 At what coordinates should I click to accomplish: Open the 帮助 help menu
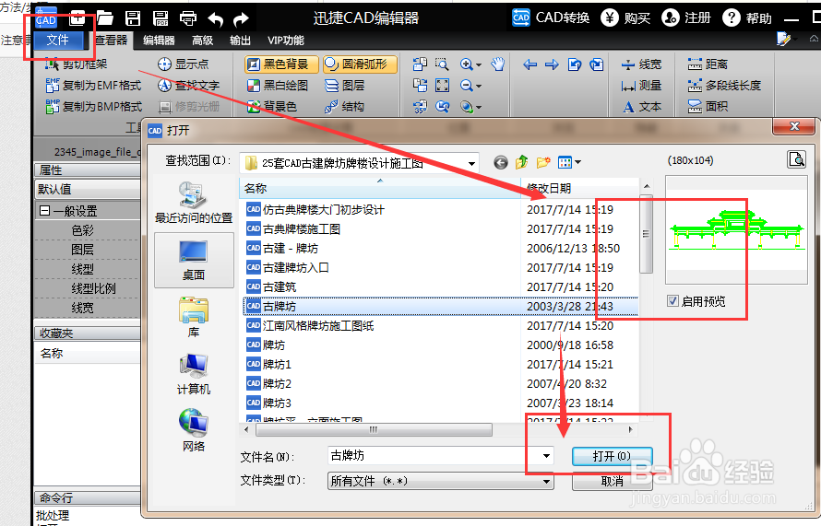pos(747,18)
